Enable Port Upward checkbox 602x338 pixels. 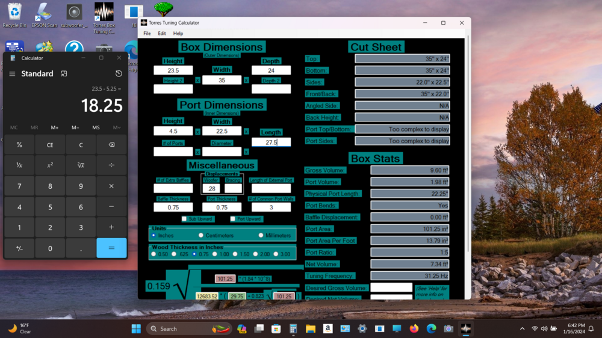[x=232, y=219]
